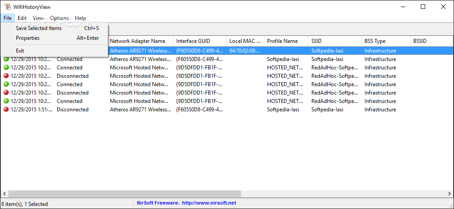Screen dimensions: 454x209
Task: Click "Infrastructure" in the highlighted row
Action: point(380,51)
